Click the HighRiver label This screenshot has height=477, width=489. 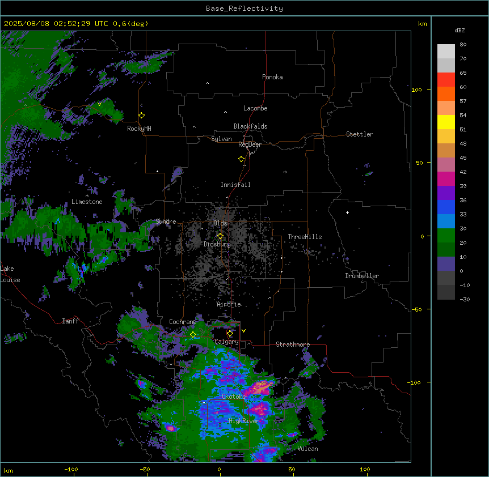[244, 421]
